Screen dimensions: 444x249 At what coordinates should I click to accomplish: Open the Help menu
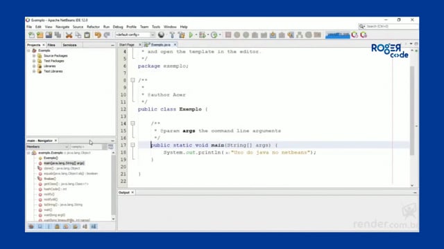184,27
